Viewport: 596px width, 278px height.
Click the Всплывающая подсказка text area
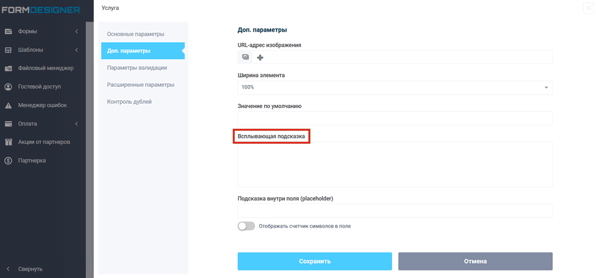tap(395, 164)
